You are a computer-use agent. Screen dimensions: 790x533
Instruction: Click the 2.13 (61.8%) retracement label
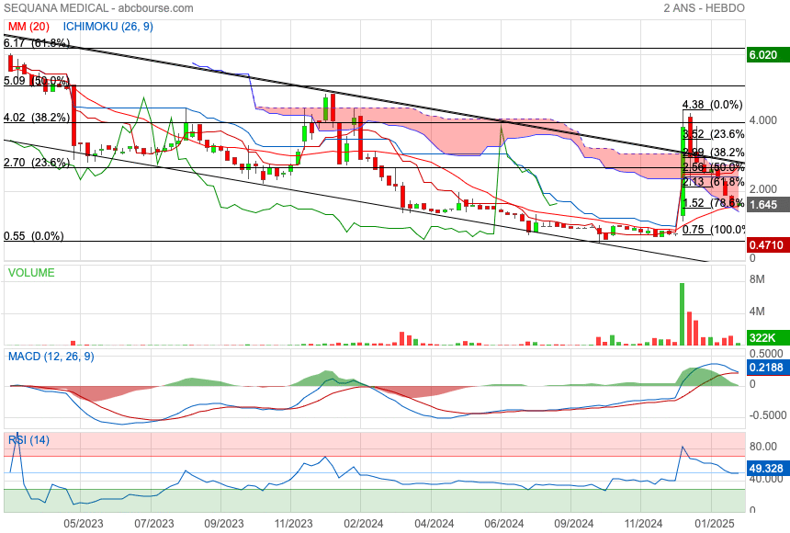[x=714, y=182]
